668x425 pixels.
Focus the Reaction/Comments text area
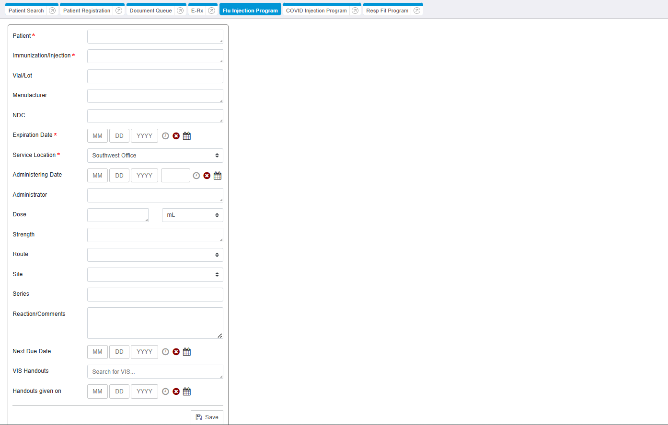tap(155, 323)
